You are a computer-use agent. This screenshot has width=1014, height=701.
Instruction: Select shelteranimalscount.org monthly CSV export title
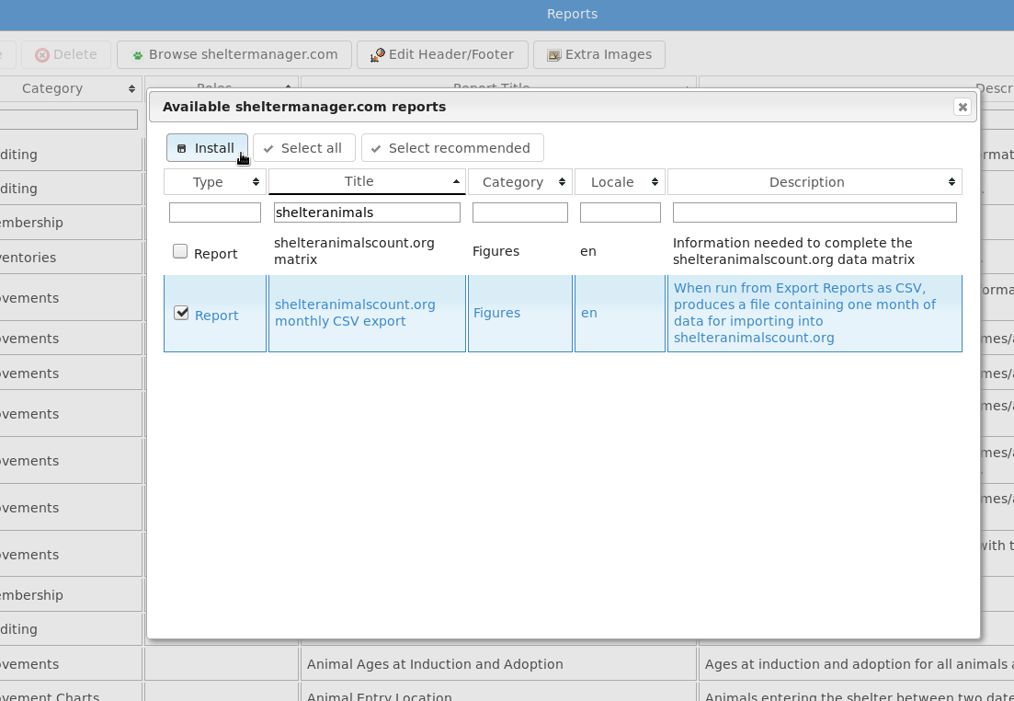point(355,313)
